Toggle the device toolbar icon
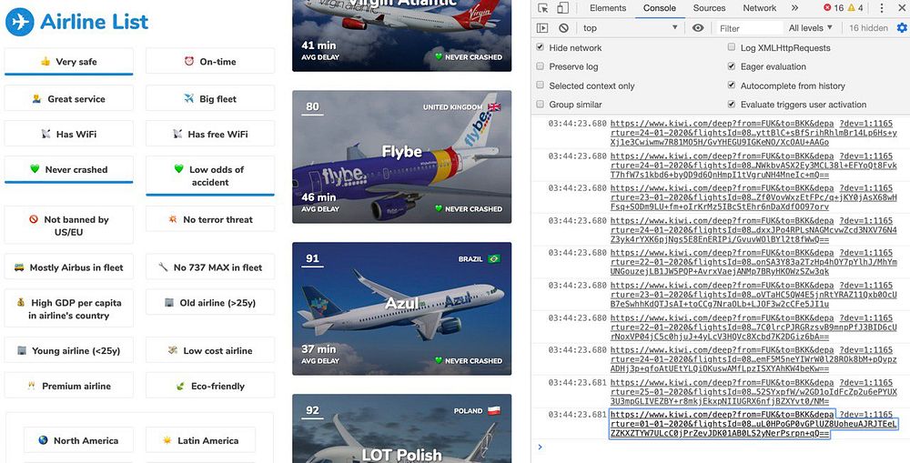The height and width of the screenshot is (463, 910). click(562, 8)
